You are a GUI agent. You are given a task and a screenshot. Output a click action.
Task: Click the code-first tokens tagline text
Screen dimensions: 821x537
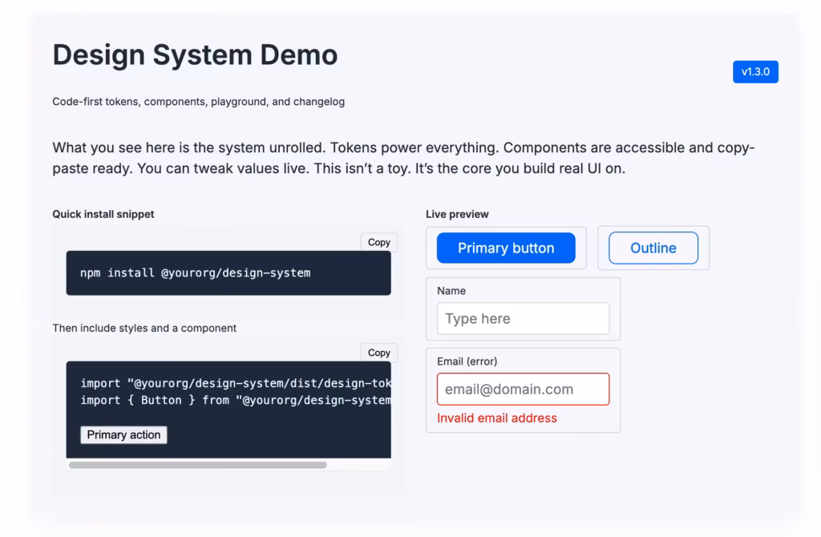[198, 102]
